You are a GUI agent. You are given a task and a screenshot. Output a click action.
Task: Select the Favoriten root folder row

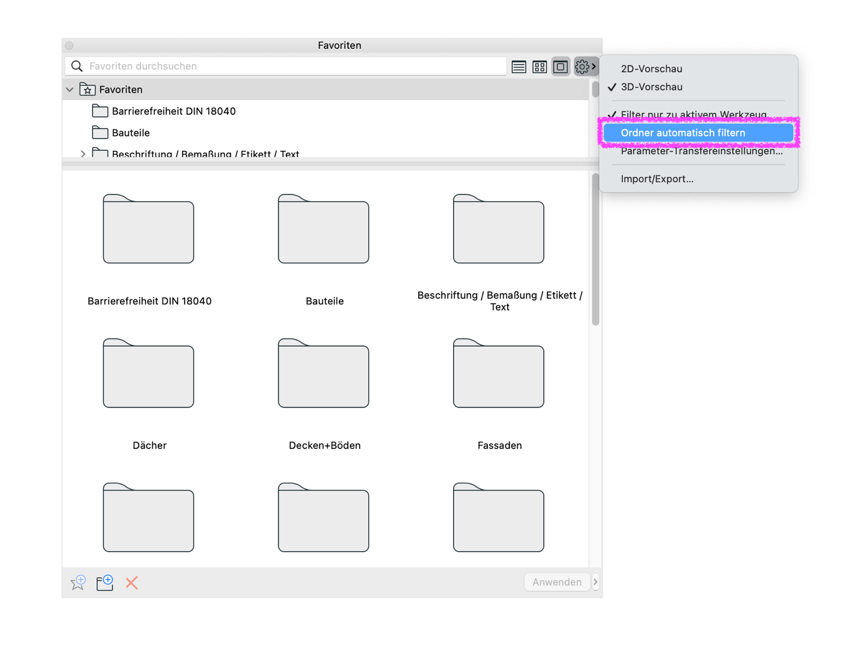326,89
